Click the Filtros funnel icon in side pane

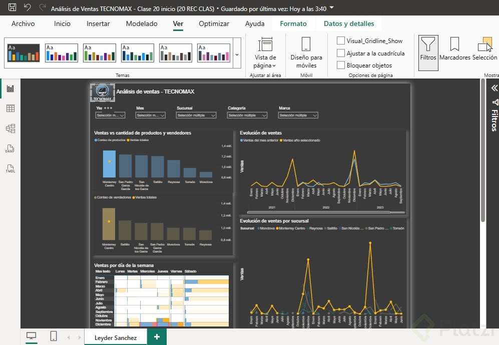[x=495, y=102]
